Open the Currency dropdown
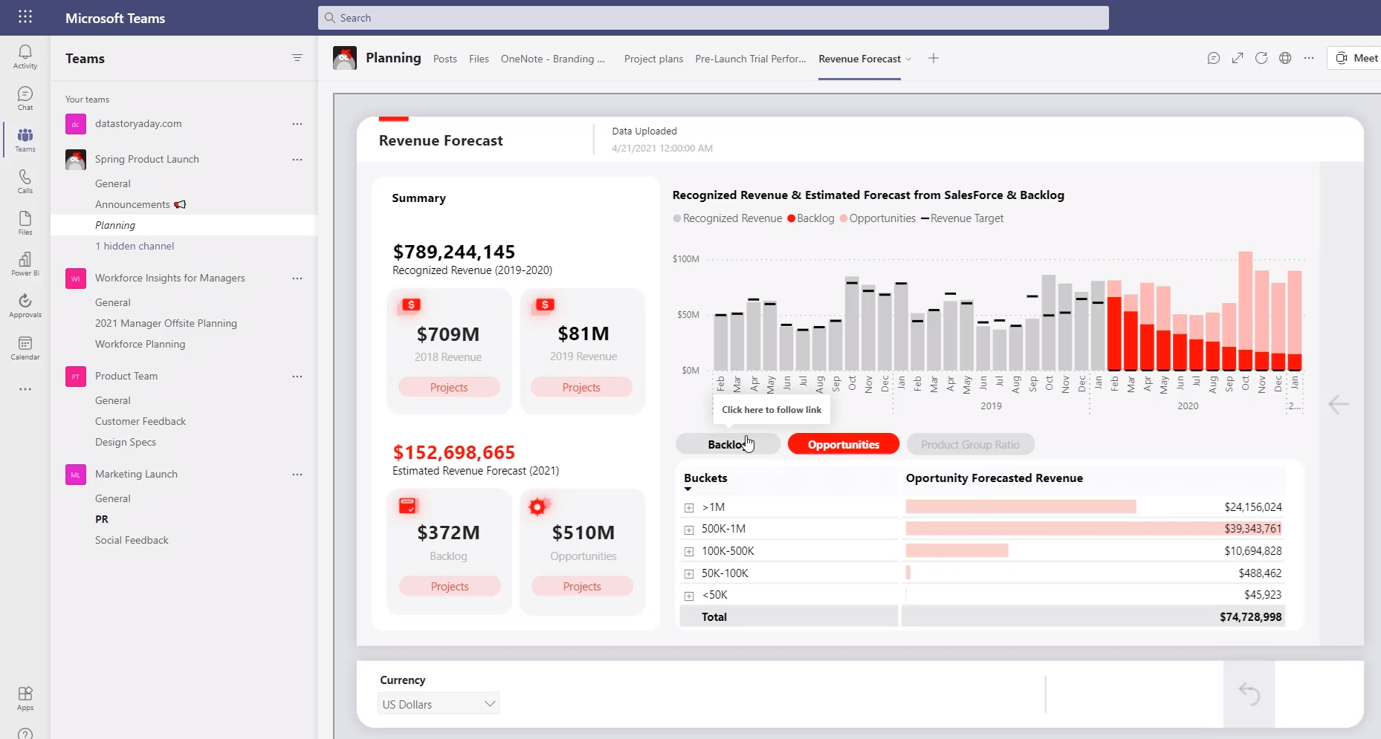1381x739 pixels. 439,704
